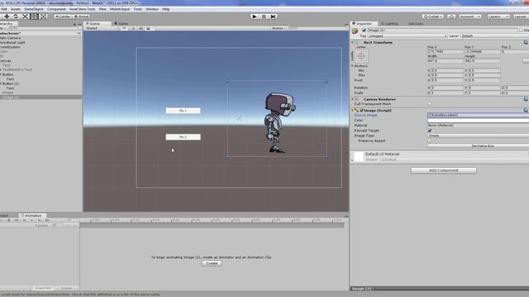This screenshot has height=297, width=529.
Task: Select the Rect Transform tool
Action: tap(34, 16)
